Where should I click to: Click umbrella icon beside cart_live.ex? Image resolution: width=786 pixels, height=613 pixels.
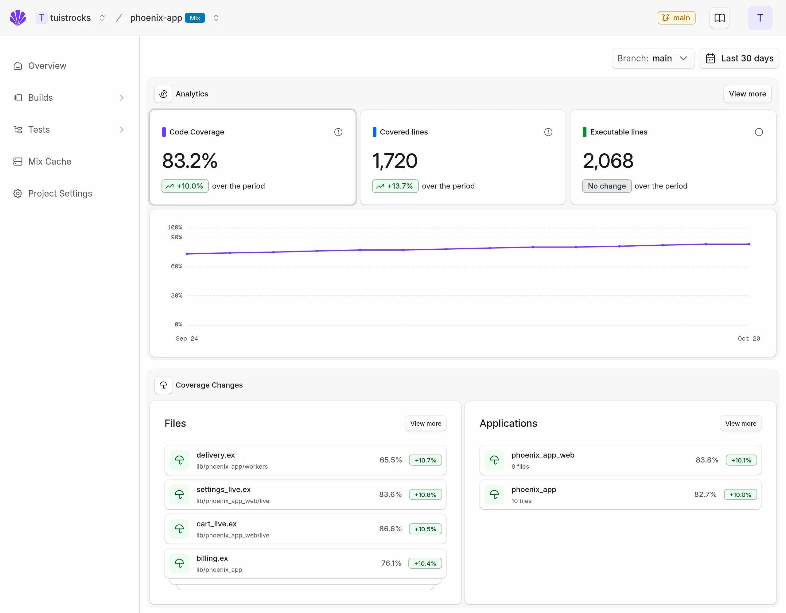(x=179, y=529)
